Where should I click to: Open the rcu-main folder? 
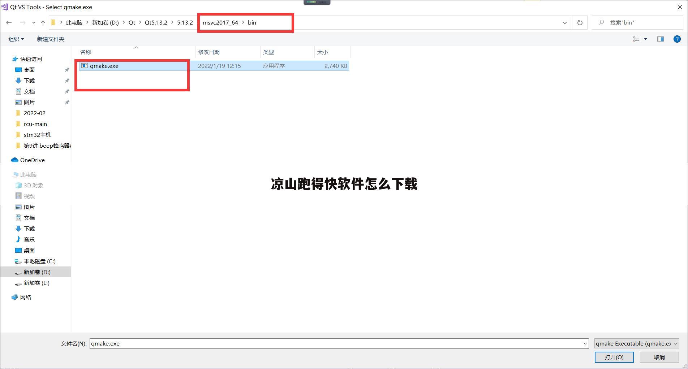[x=35, y=124]
